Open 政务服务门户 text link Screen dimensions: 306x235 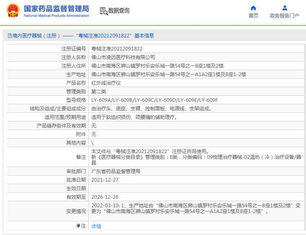click(284, 16)
